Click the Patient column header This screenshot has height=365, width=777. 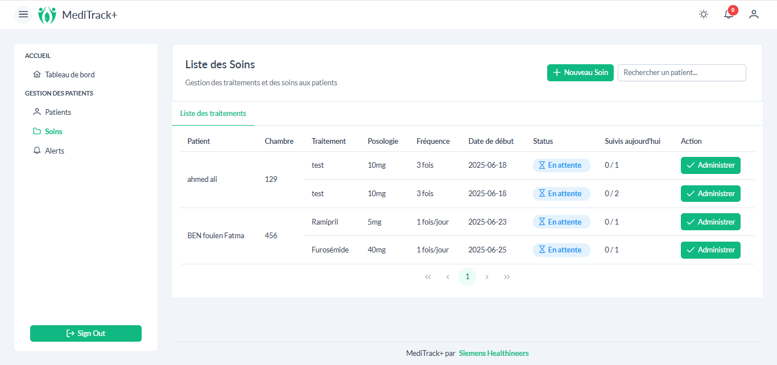click(199, 141)
